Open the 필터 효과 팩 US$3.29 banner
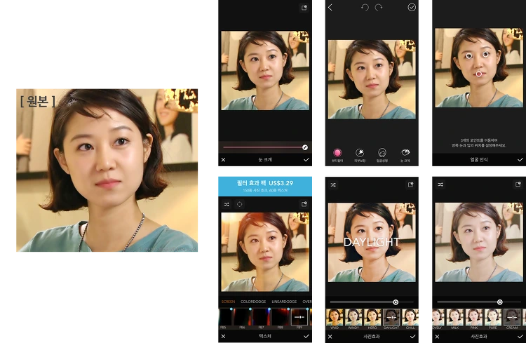This screenshot has height=343, width=526. click(x=265, y=186)
